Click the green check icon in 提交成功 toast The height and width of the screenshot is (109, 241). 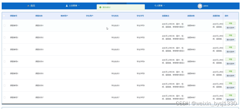pyautogui.click(x=100, y=7)
